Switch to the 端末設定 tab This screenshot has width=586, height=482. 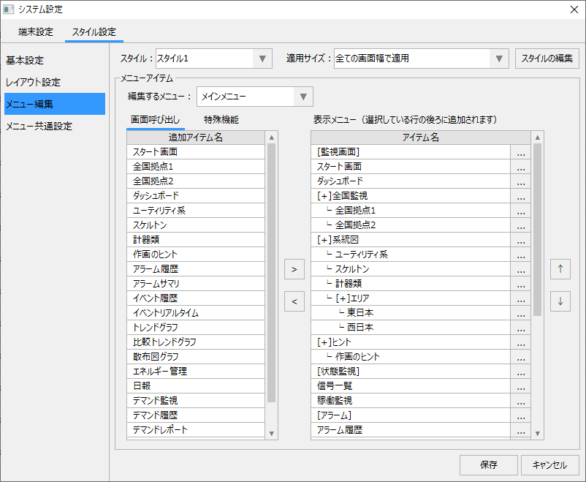(x=36, y=32)
